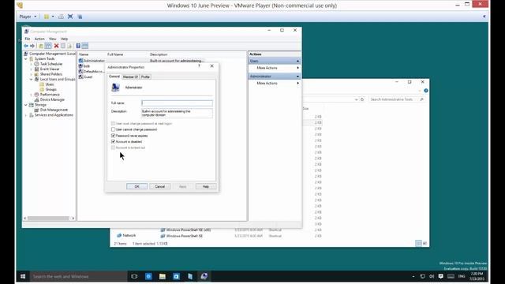Image resolution: width=505 pixels, height=284 pixels.
Task: Click Apply in Administrator Properties
Action: (182, 186)
